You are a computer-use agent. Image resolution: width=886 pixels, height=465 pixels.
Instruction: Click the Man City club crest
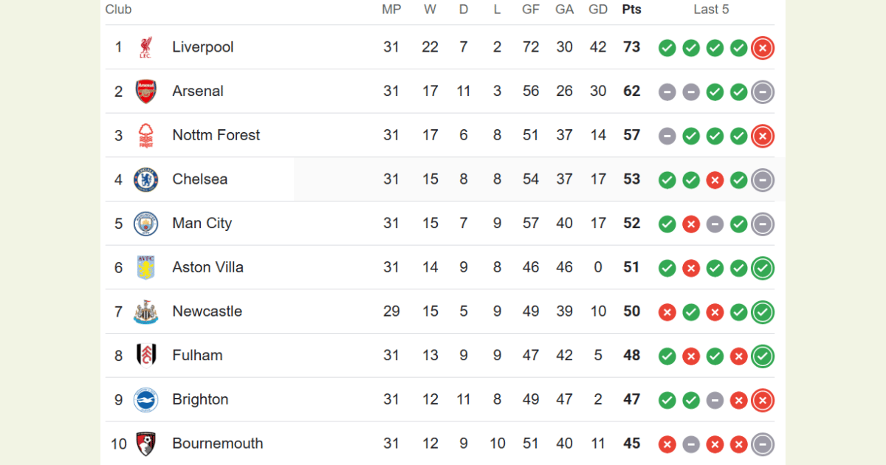pyautogui.click(x=145, y=224)
